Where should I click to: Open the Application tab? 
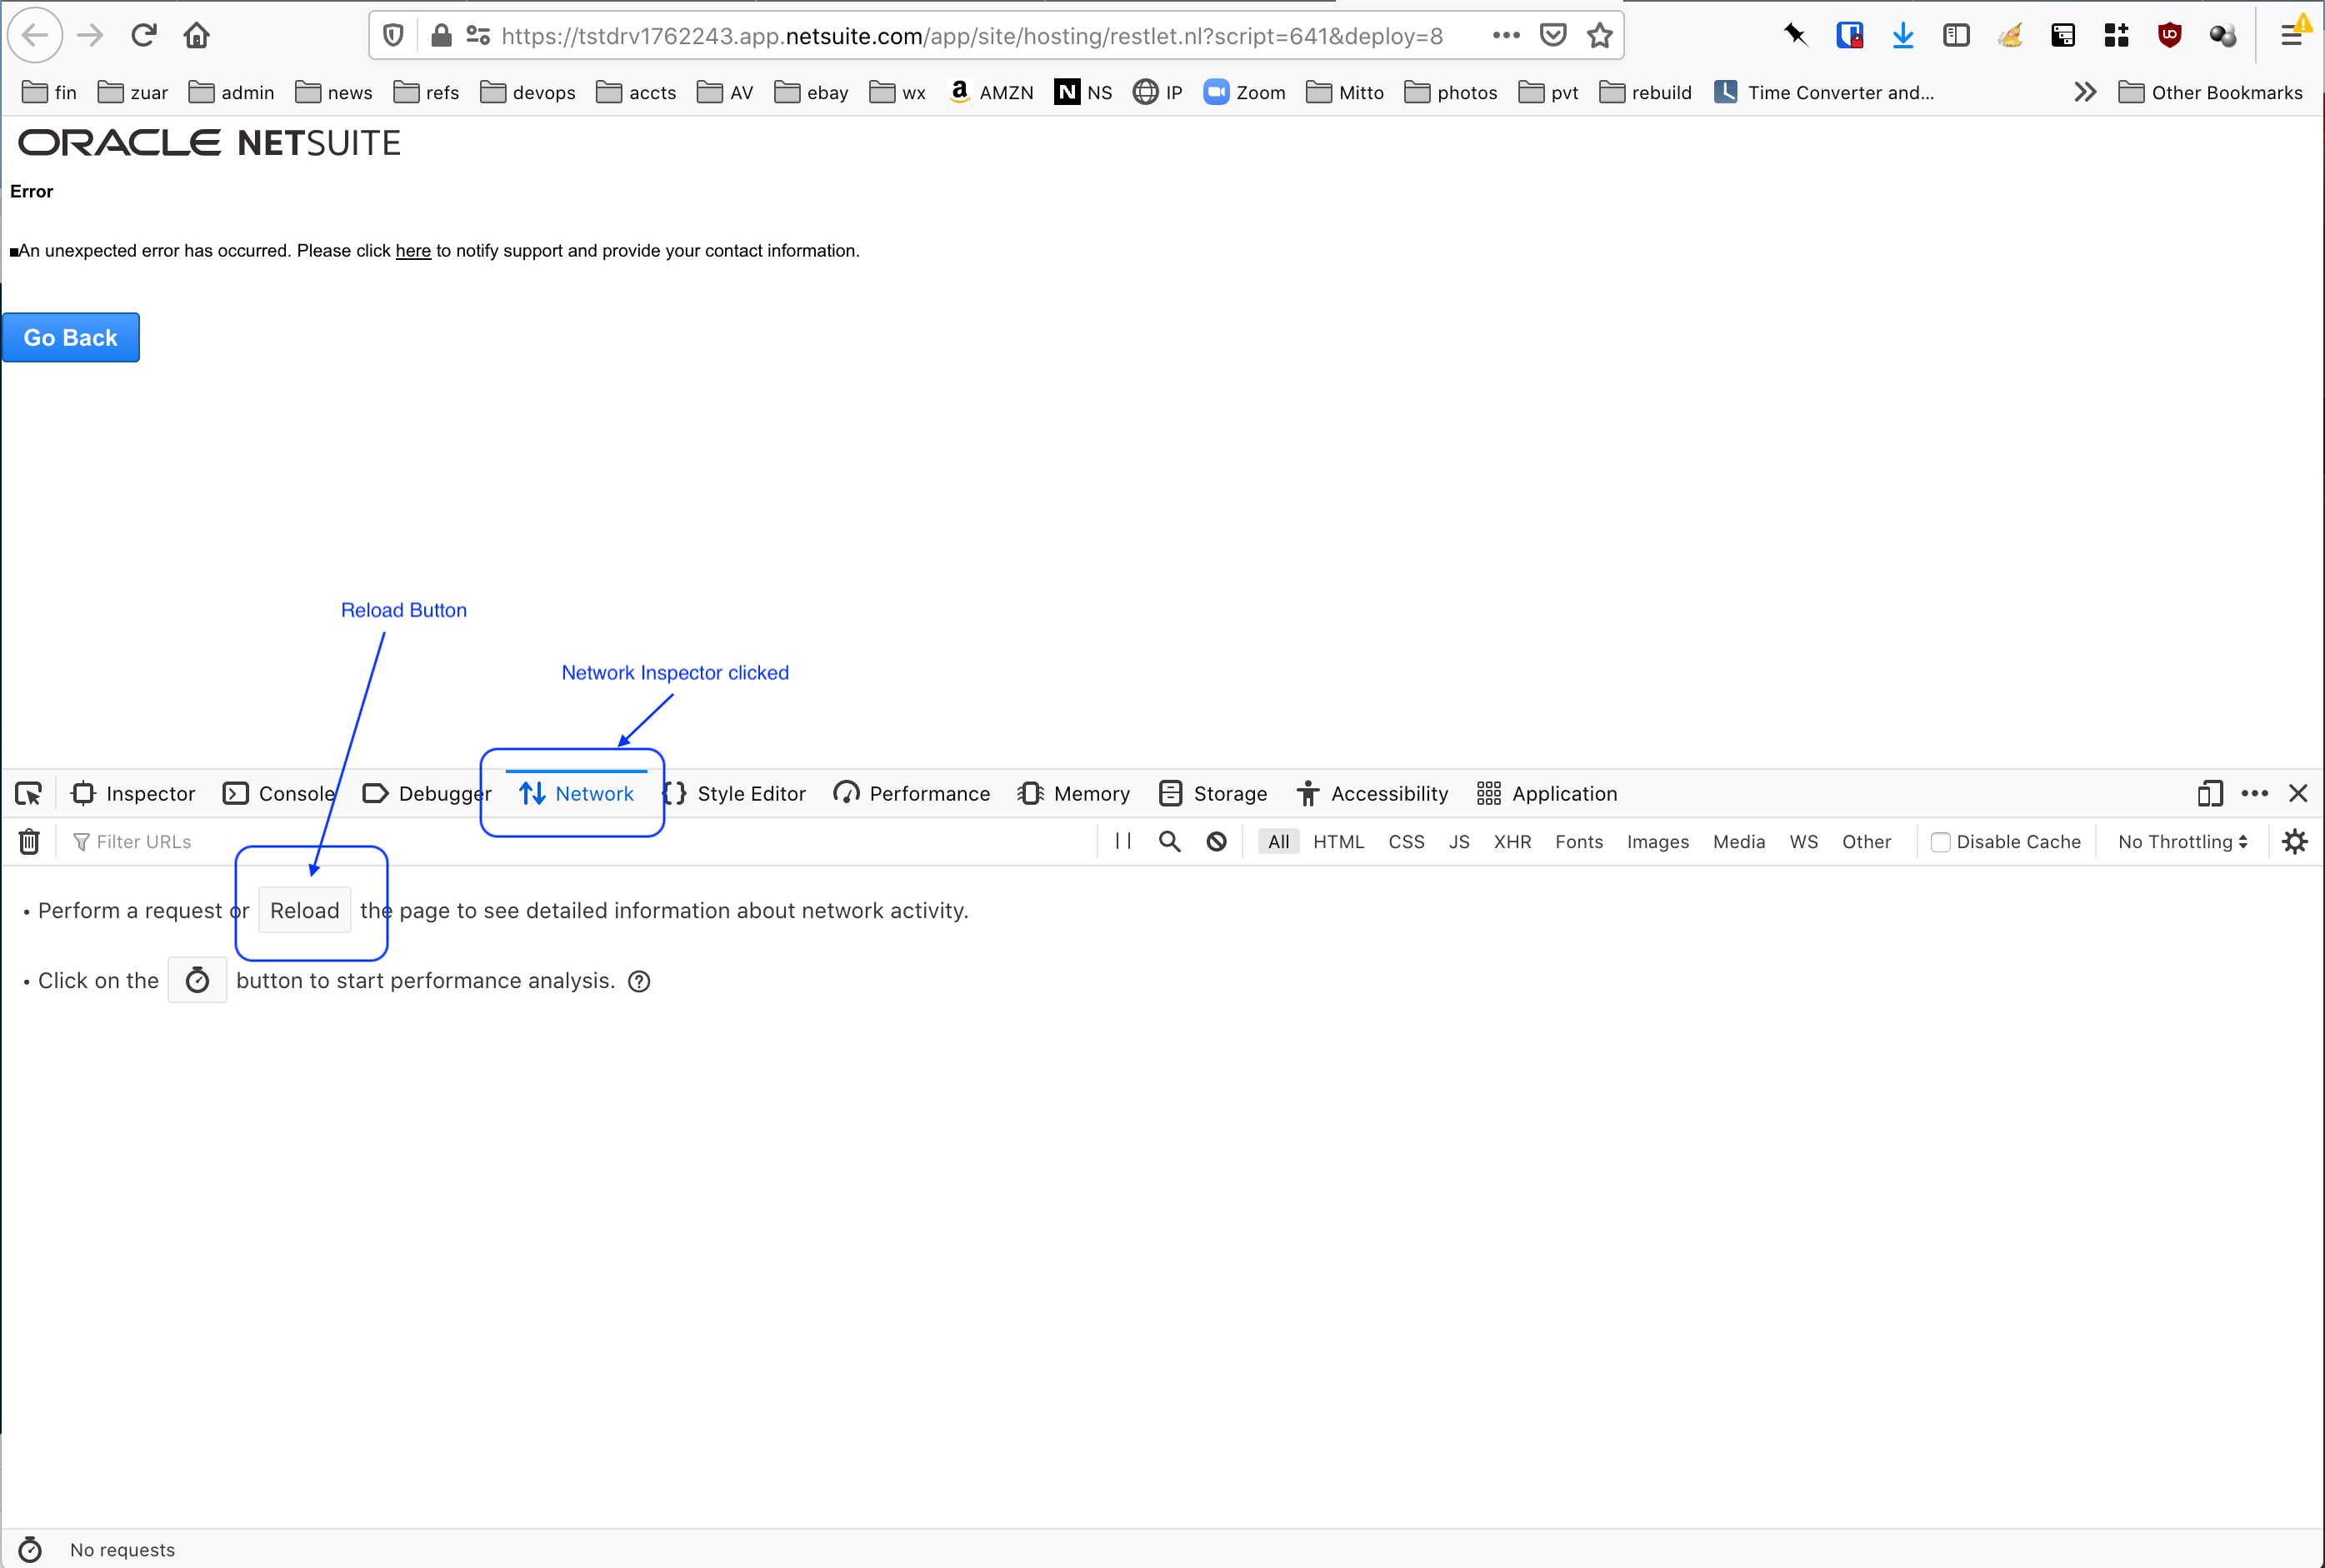tap(1547, 793)
